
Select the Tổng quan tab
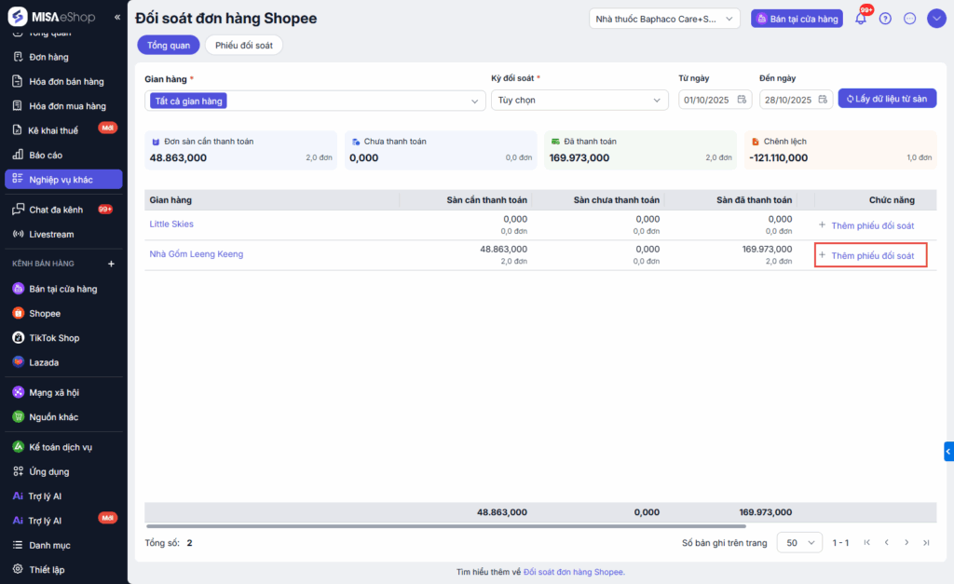point(168,45)
